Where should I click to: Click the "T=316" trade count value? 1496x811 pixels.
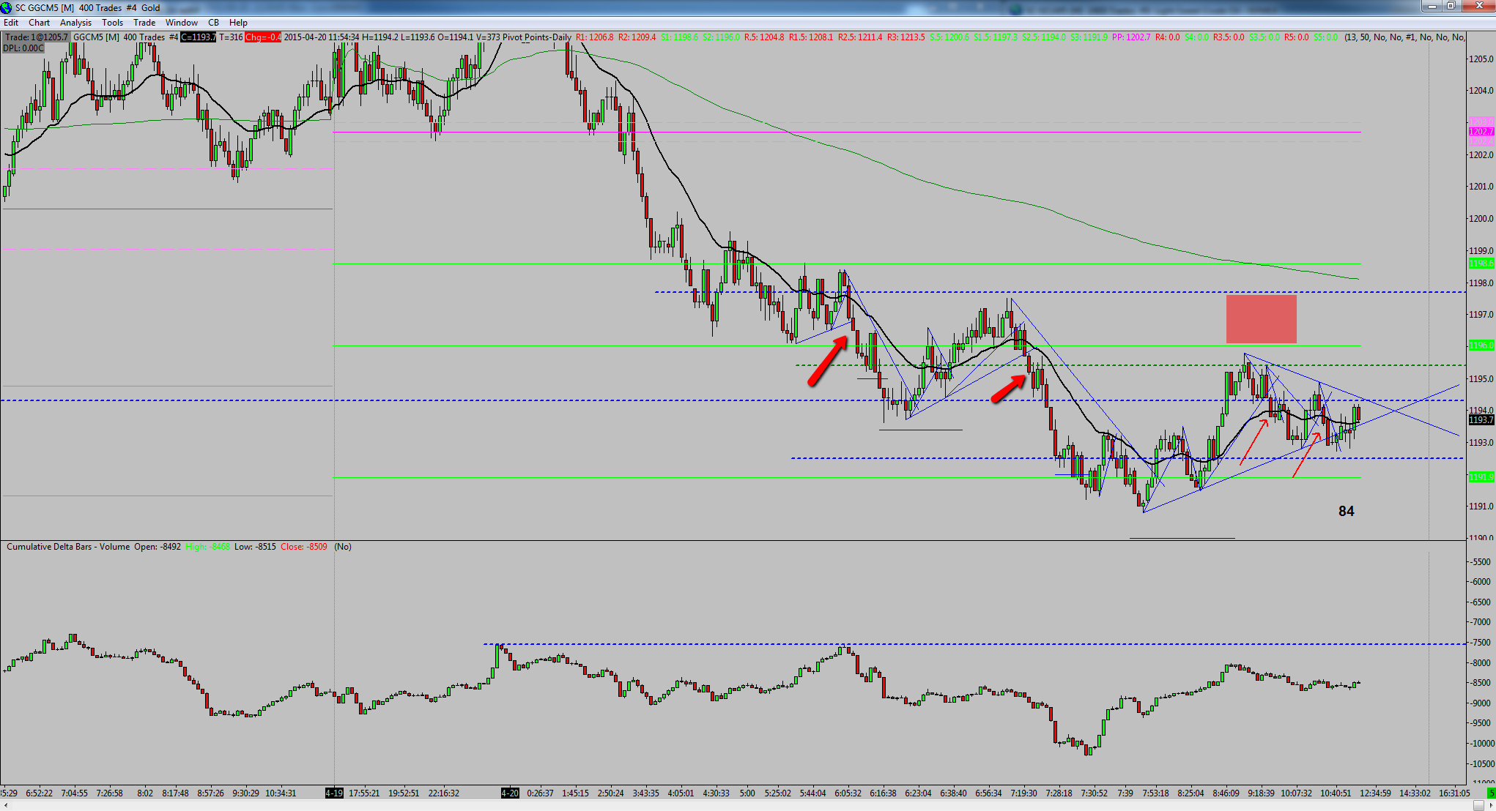click(231, 37)
